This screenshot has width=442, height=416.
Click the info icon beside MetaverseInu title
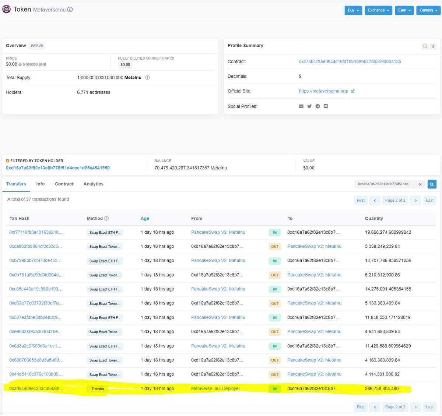point(70,10)
